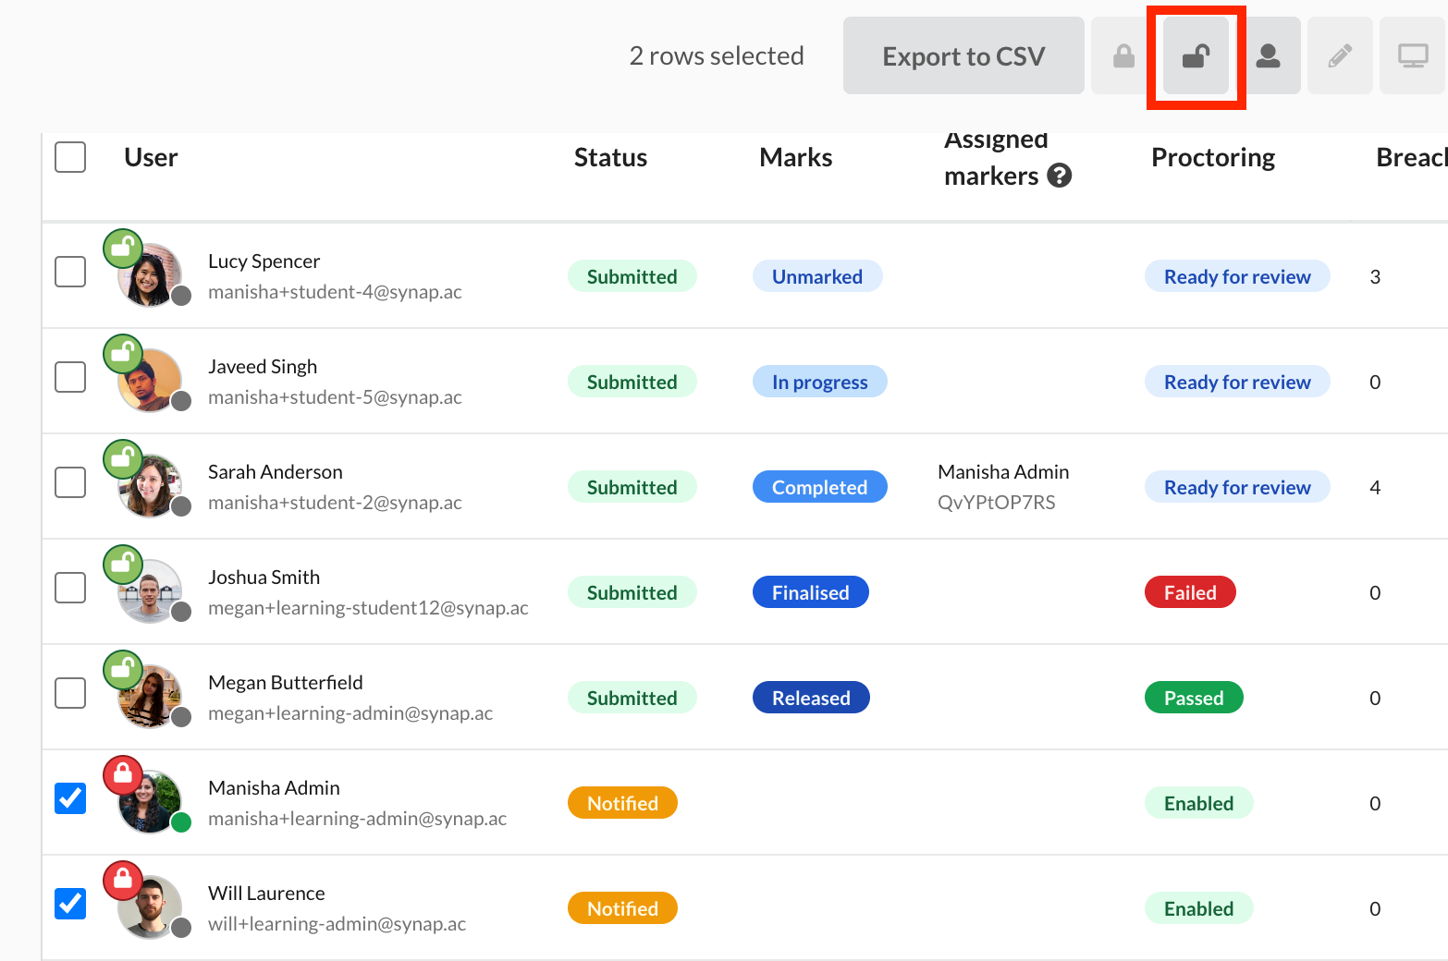This screenshot has width=1448, height=961.
Task: Click the unlock icon in the toolbar
Action: [x=1196, y=55]
